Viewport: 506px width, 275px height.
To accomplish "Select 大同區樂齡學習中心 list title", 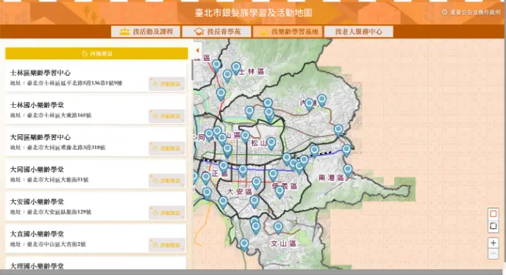I will coord(40,137).
